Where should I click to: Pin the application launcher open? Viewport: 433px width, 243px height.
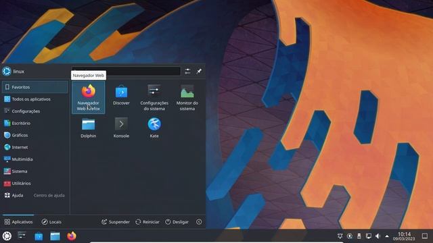pyautogui.click(x=199, y=72)
